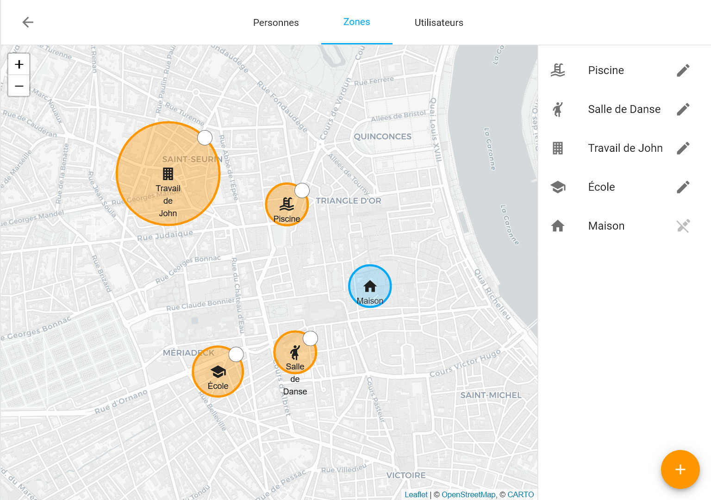This screenshot has height=500, width=711.
Task: Click radius handle of Travail de John zone
Action: pyautogui.click(x=205, y=137)
